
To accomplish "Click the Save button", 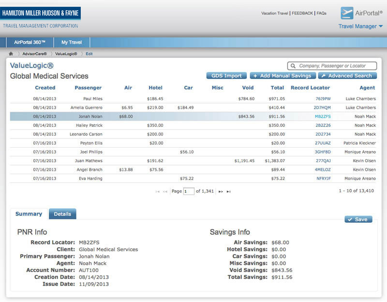I will point(358,219).
